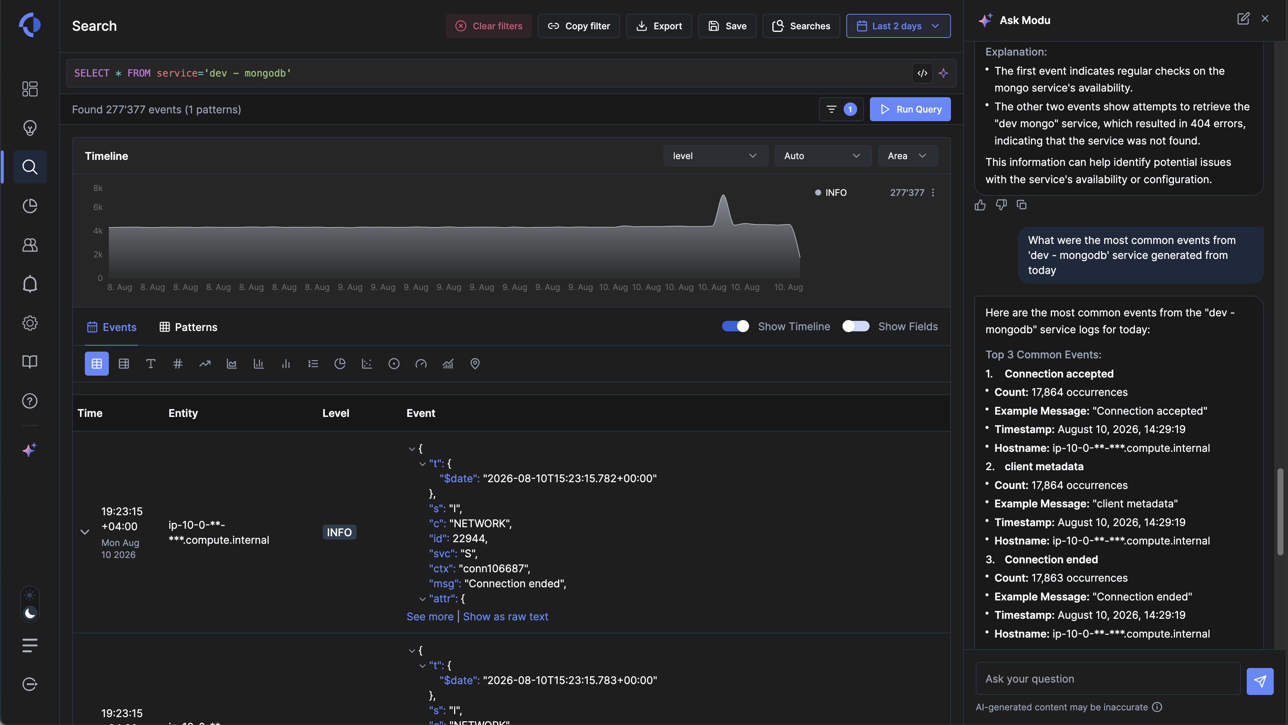Screen dimensions: 1288x725
Task: Select the area chart view icon
Action: [232, 364]
